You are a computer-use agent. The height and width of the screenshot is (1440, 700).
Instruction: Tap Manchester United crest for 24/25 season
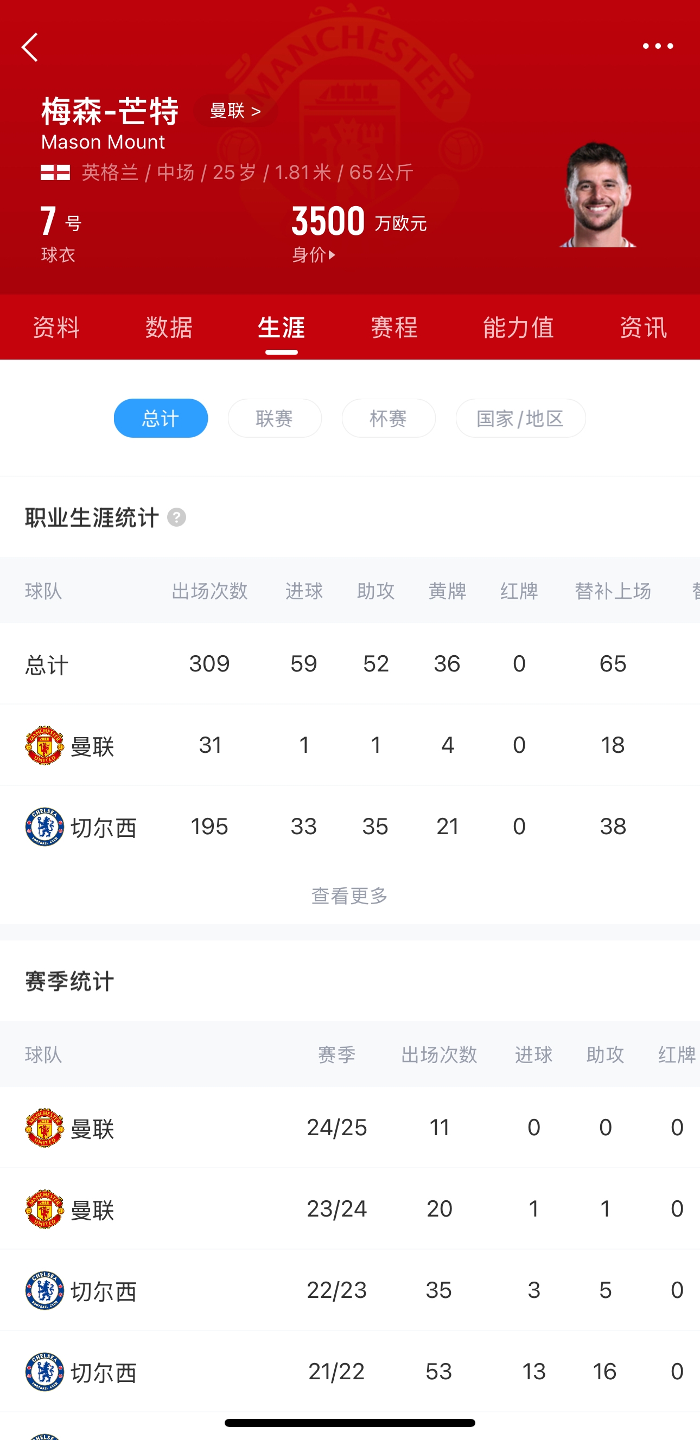[44, 1128]
